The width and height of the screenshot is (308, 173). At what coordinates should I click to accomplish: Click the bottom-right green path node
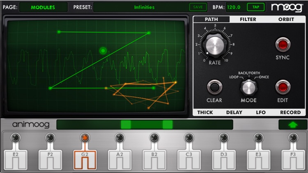[154, 88]
